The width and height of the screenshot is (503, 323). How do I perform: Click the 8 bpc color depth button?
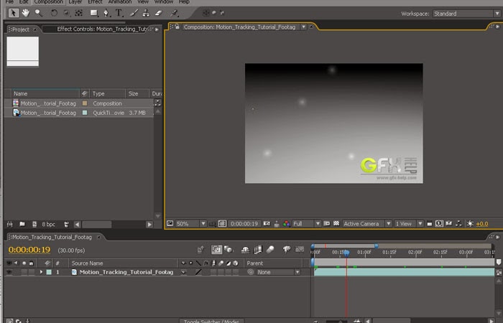[x=48, y=224]
